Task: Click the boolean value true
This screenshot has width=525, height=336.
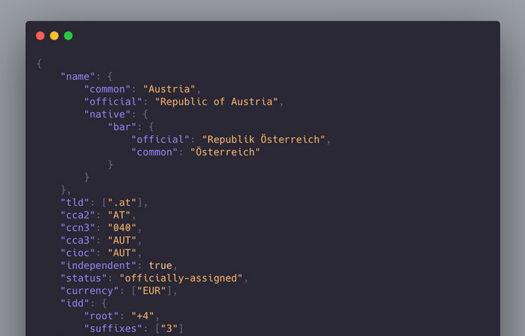Action: click(x=160, y=266)
